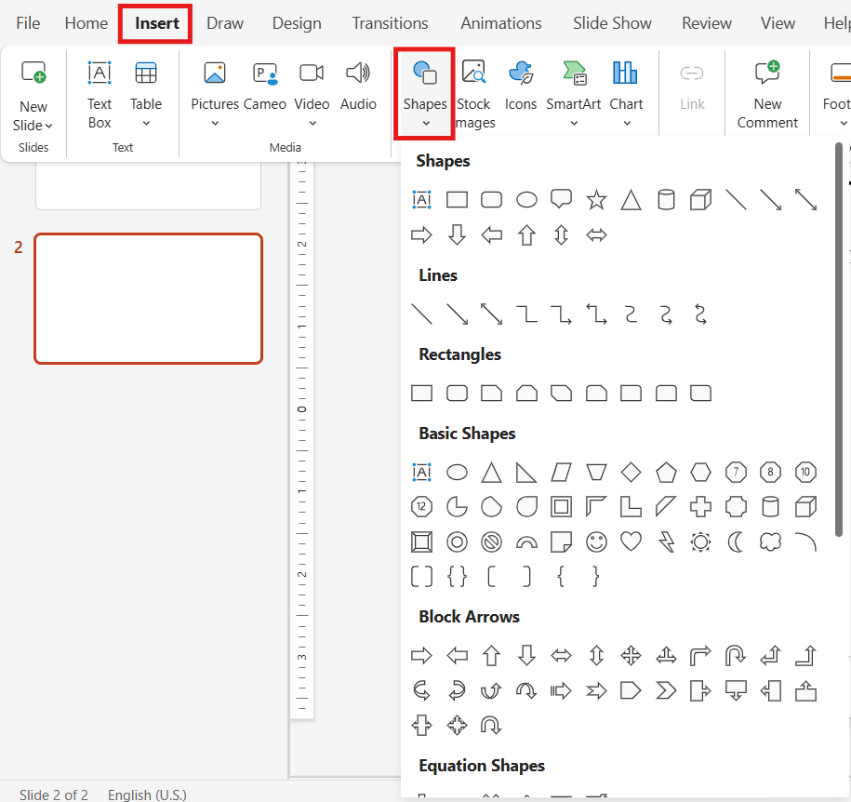The width and height of the screenshot is (851, 802).
Task: Choose the cloud shape
Action: click(770, 541)
